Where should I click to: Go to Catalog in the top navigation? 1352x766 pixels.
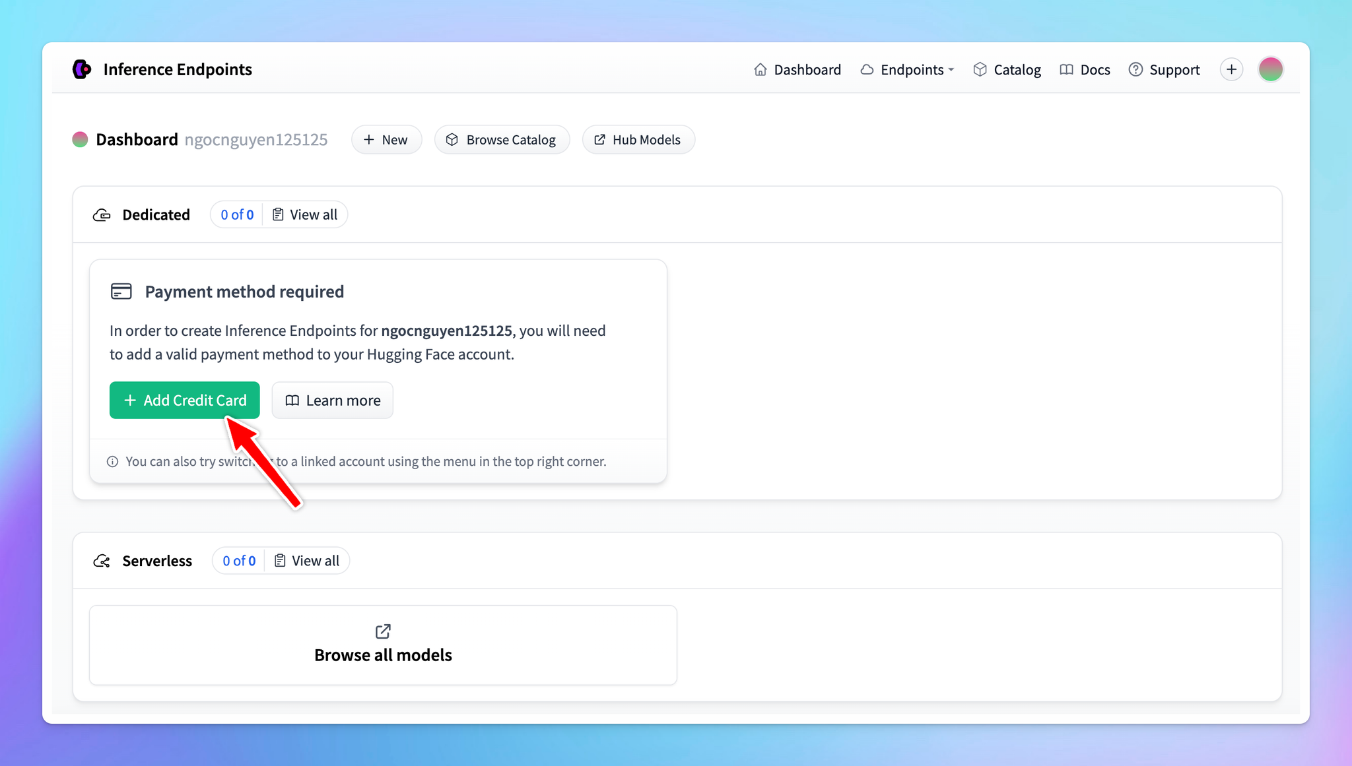click(x=1007, y=70)
